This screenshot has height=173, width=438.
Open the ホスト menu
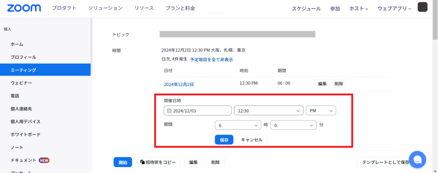(358, 9)
